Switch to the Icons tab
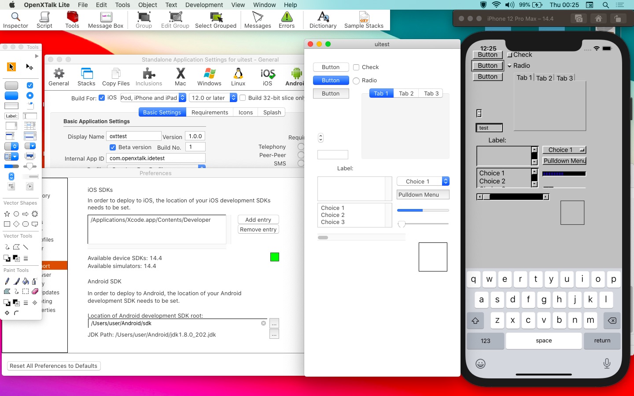The width and height of the screenshot is (634, 396). (246, 112)
